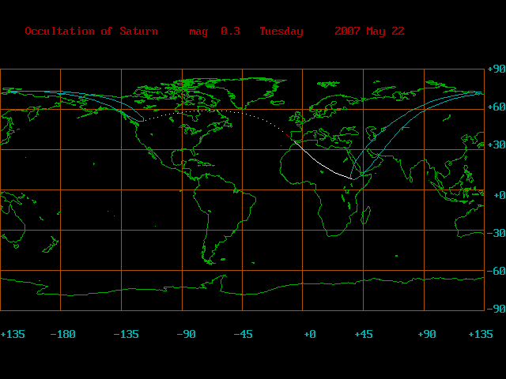Click the -180 longitude label
The width and height of the screenshot is (506, 379).
(x=62, y=335)
